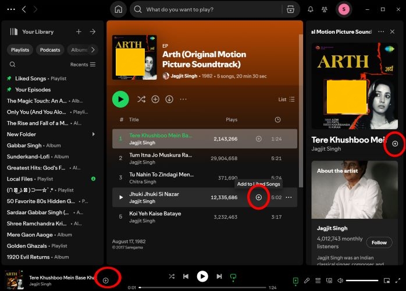Image resolution: width=406 pixels, height=291 pixels.
Task: Search within Your Library
Action: 12,64
